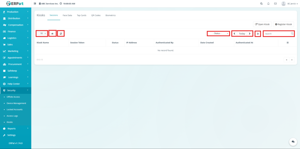Screen dimensions: 300x149
Task: Go to the previous date arrow
Action: 234,34
